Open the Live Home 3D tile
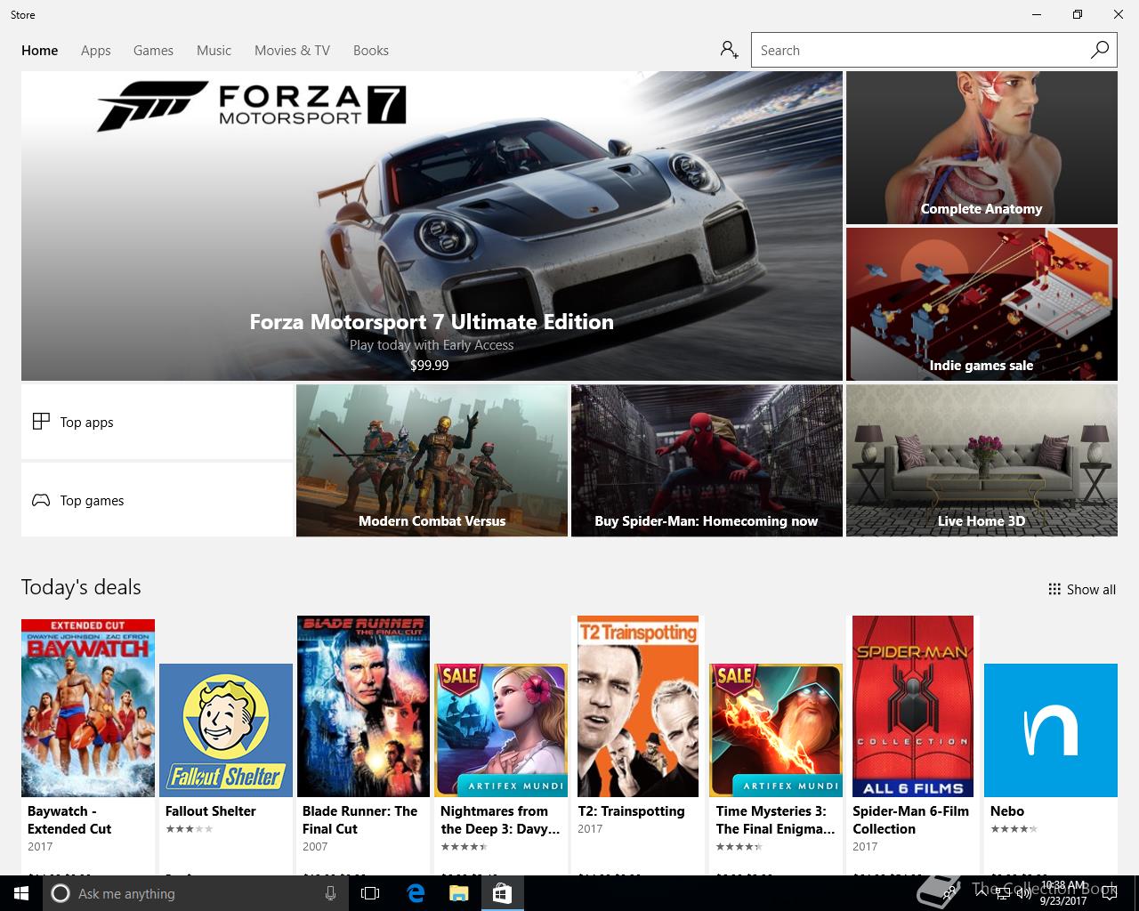The height and width of the screenshot is (911, 1139). pos(981,461)
